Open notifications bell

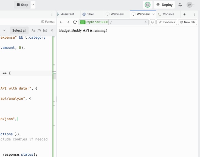[x=180, y=5]
